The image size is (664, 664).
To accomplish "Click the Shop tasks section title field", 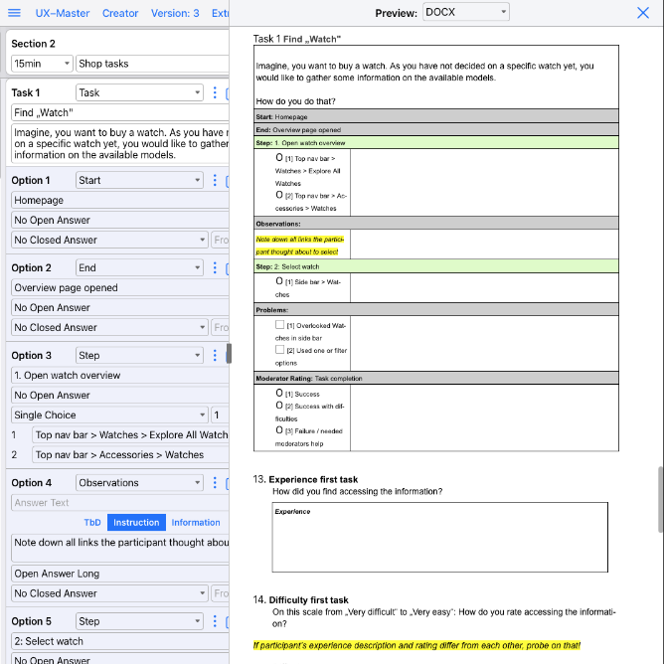I will coord(152,64).
